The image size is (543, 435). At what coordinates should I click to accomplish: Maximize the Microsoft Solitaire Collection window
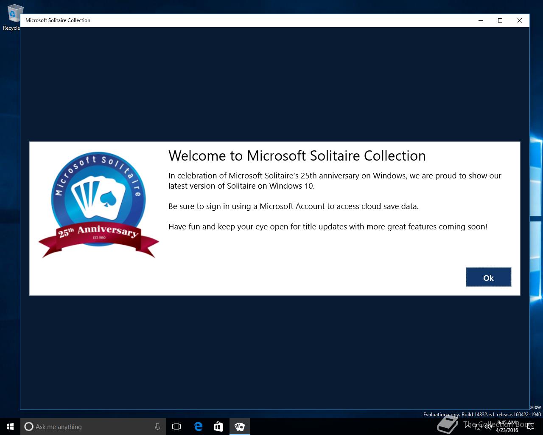pyautogui.click(x=500, y=20)
